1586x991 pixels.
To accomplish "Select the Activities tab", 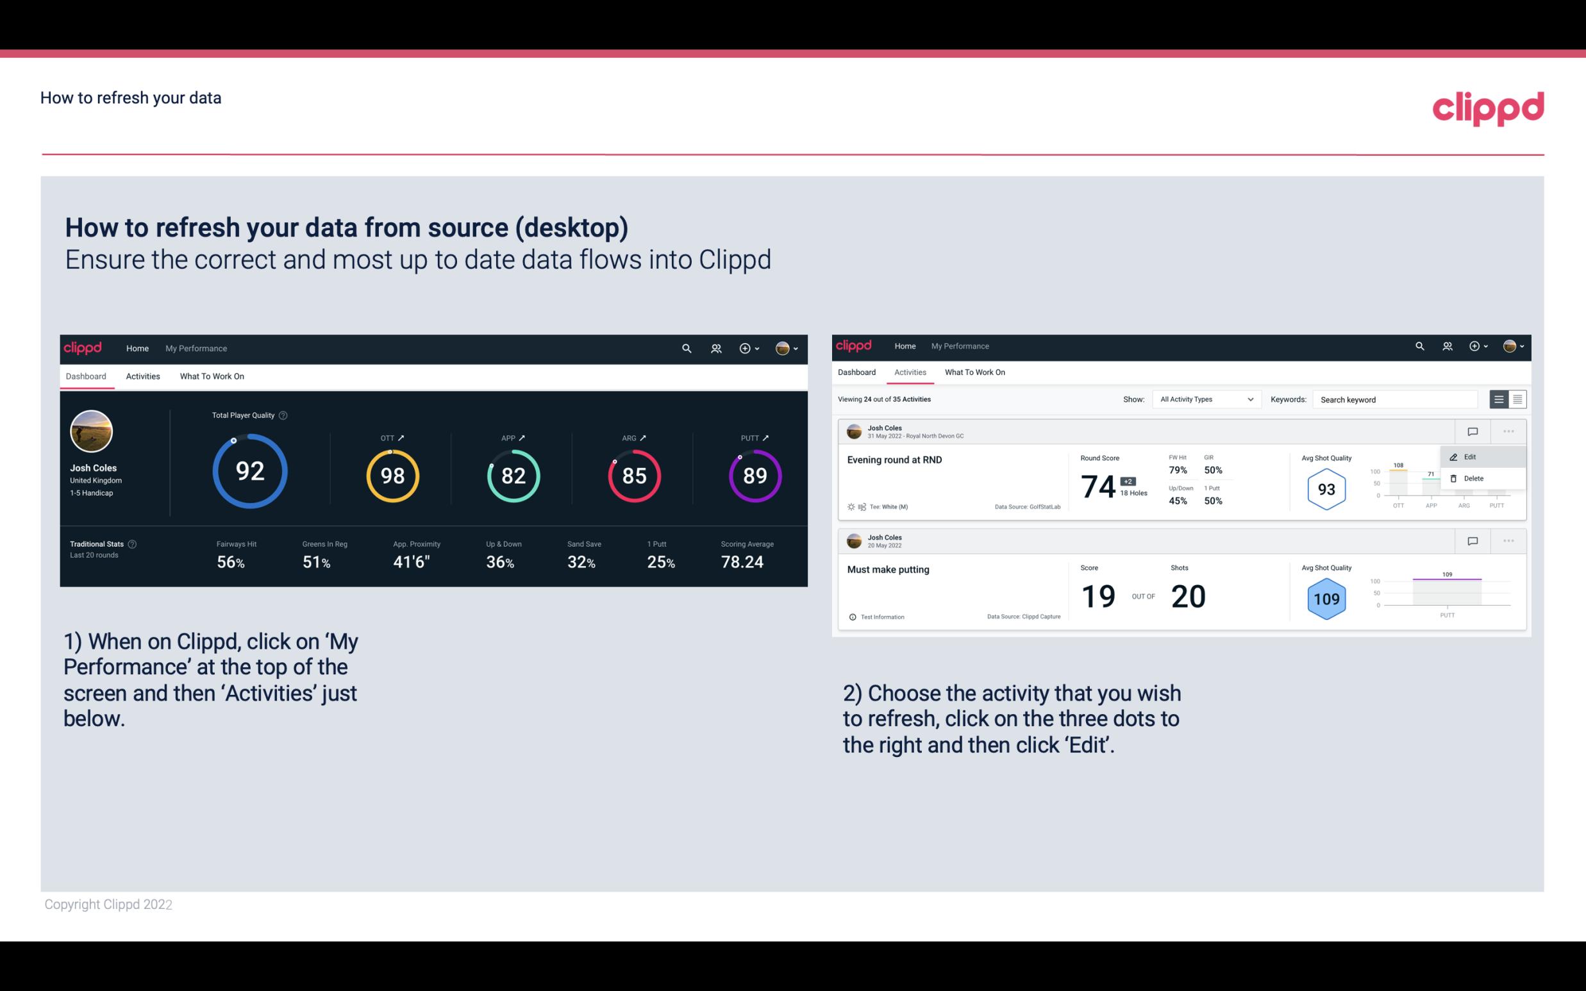I will click(x=143, y=374).
